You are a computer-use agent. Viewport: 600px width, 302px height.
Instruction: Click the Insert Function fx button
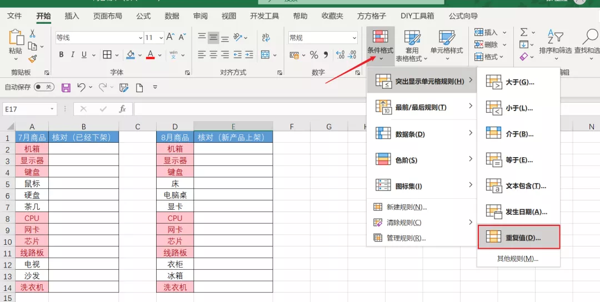122,109
